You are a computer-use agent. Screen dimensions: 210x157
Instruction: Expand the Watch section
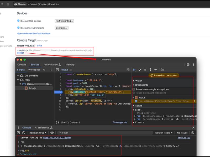click(x=134, y=81)
